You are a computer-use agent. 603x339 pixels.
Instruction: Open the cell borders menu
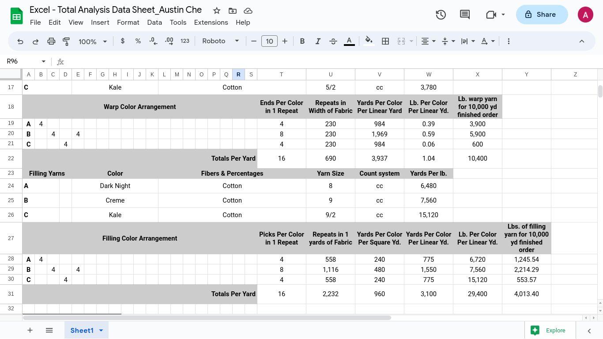[x=385, y=41]
